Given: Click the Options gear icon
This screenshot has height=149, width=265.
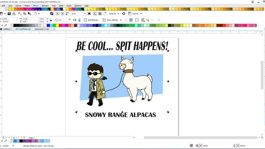Looking at the screenshot, I should [x=124, y=14].
